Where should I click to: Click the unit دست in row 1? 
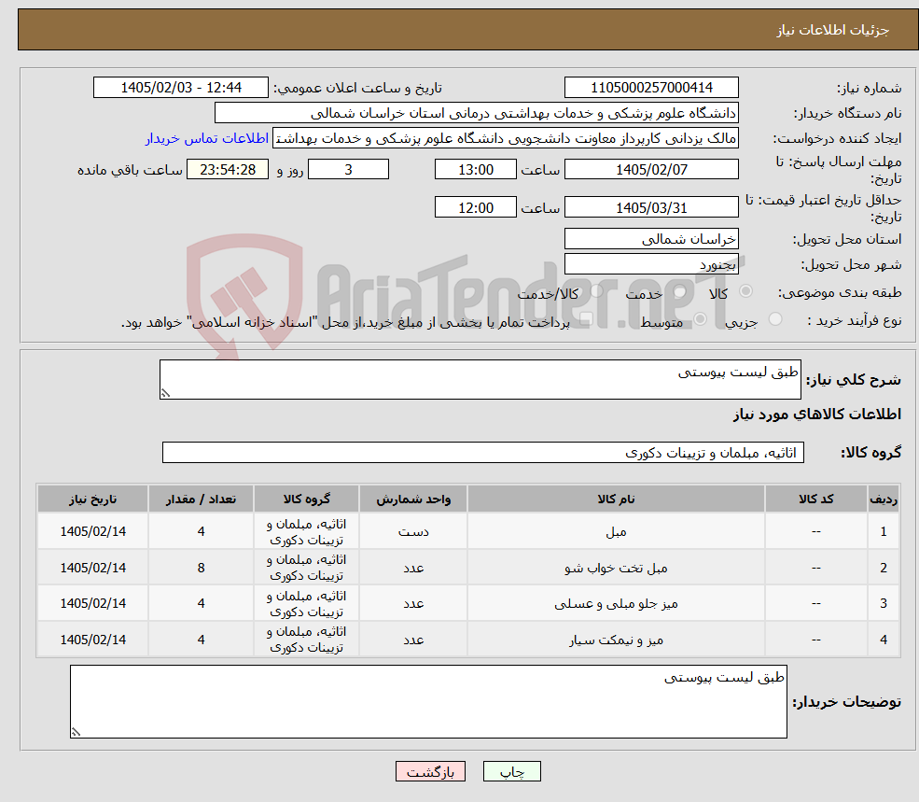413,531
